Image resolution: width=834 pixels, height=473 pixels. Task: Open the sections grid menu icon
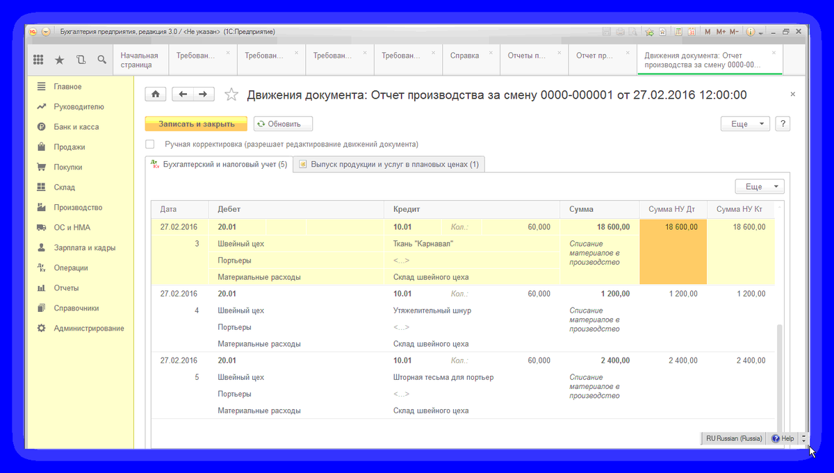(x=38, y=60)
